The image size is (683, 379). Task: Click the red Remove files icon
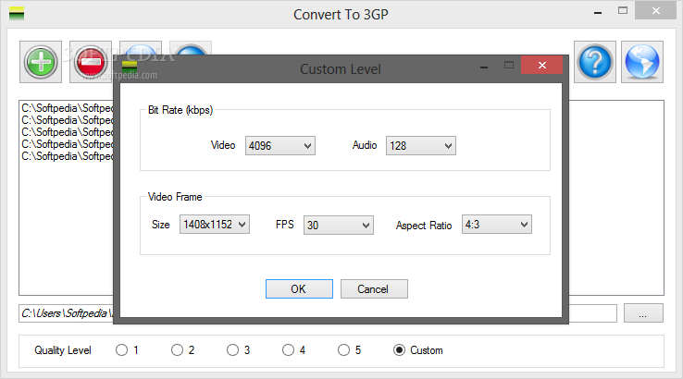(91, 62)
